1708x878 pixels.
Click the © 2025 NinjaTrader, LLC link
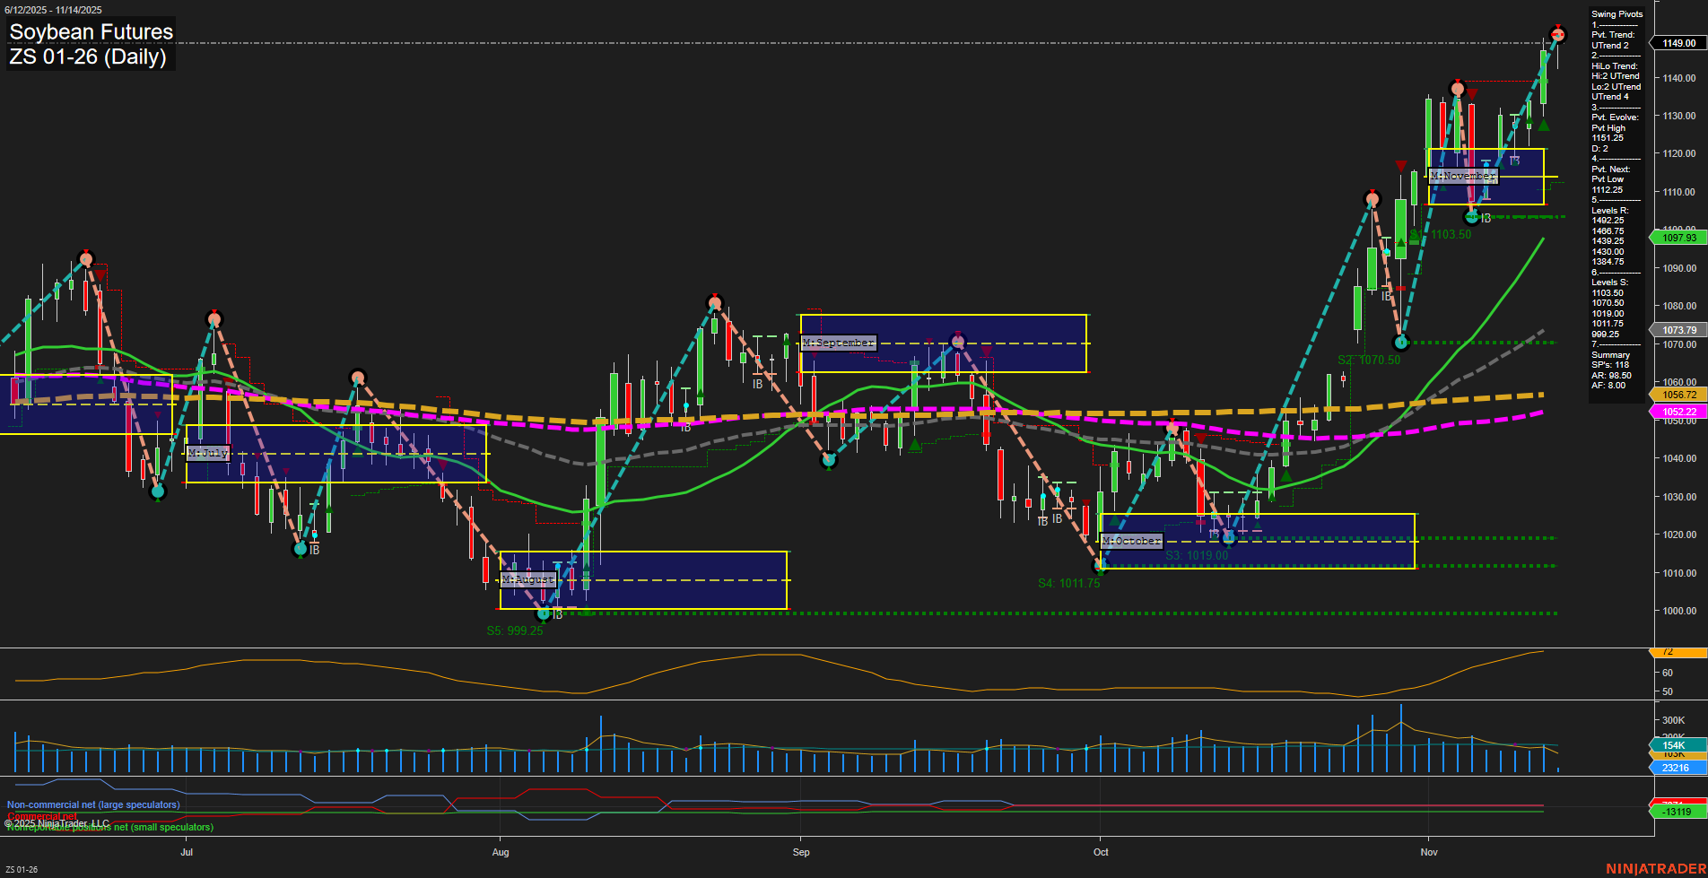point(56,821)
